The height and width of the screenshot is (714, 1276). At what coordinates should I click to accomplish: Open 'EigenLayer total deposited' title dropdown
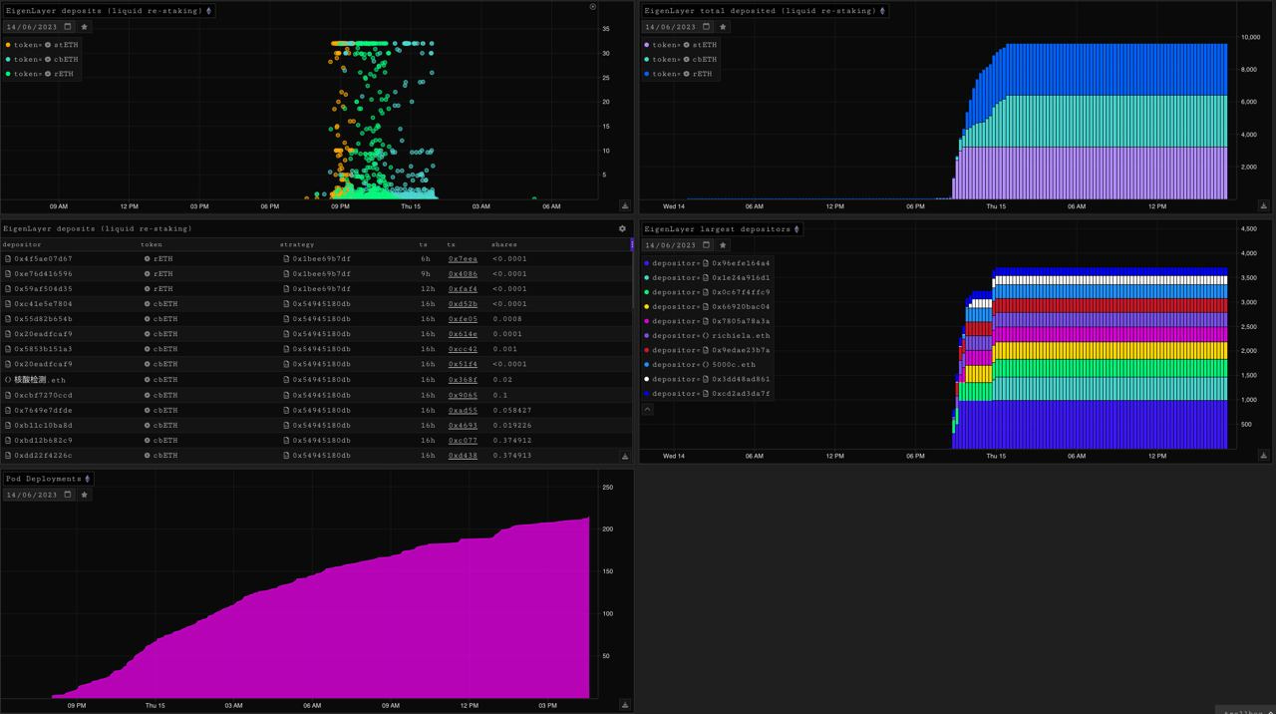point(765,11)
